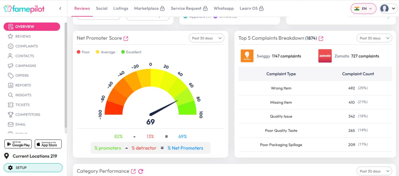
Task: Click the green Excellent legend dot
Action: pos(123,52)
